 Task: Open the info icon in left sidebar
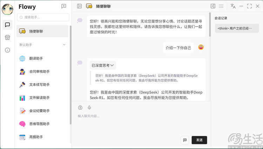point(7,50)
